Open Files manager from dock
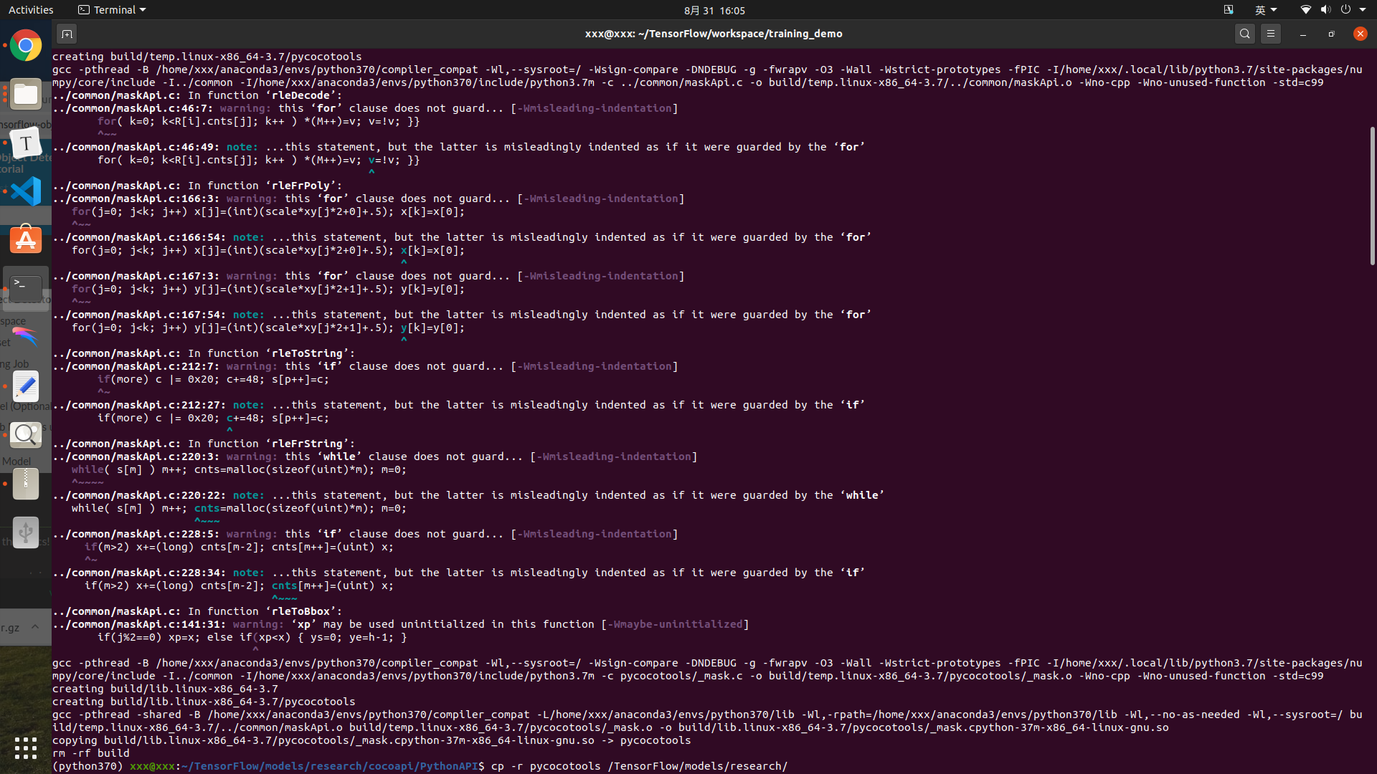This screenshot has width=1377, height=774. 26,95
